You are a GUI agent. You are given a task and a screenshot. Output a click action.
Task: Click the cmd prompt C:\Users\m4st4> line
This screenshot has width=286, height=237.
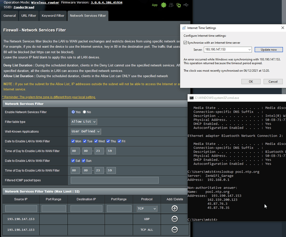click(x=202, y=220)
